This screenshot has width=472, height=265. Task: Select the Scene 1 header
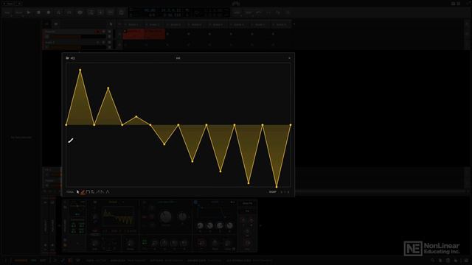click(133, 24)
